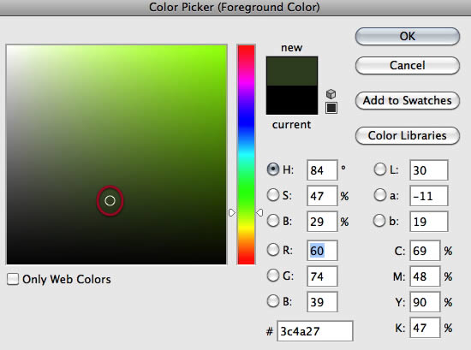Click the current black color swatch
This screenshot has height=350, width=471.
(x=292, y=100)
